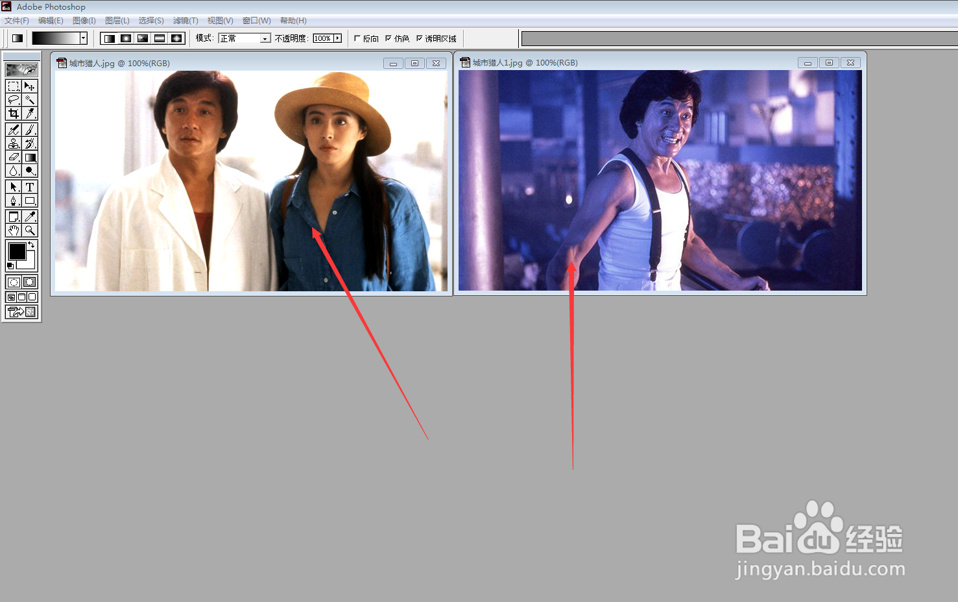Select the Zoom tool
958x602 pixels.
pyautogui.click(x=30, y=230)
